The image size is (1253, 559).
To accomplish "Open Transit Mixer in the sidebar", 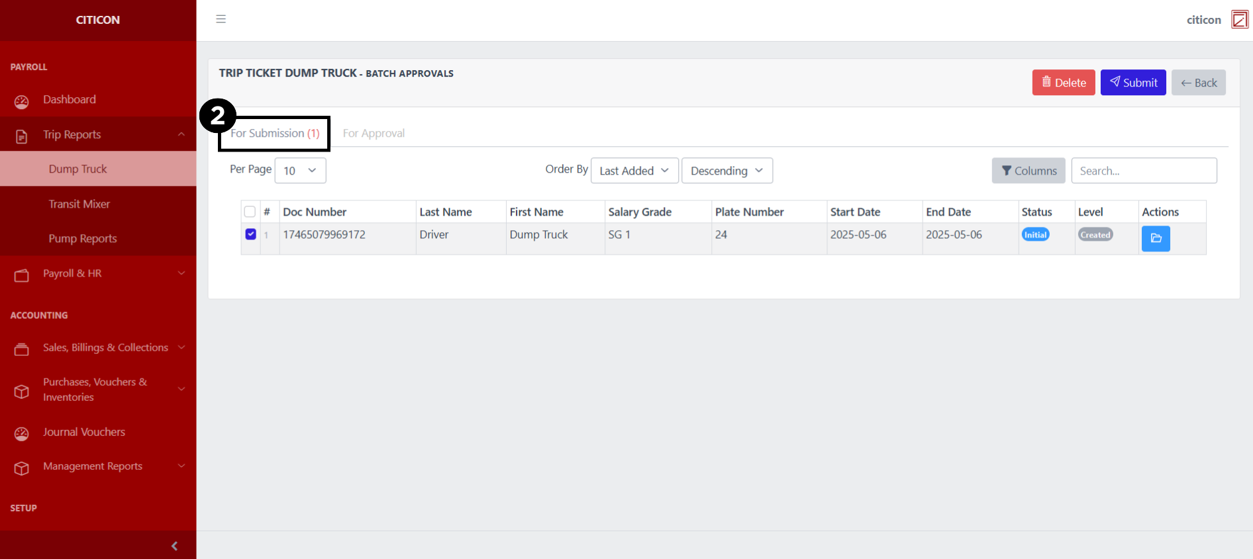I will tap(79, 204).
